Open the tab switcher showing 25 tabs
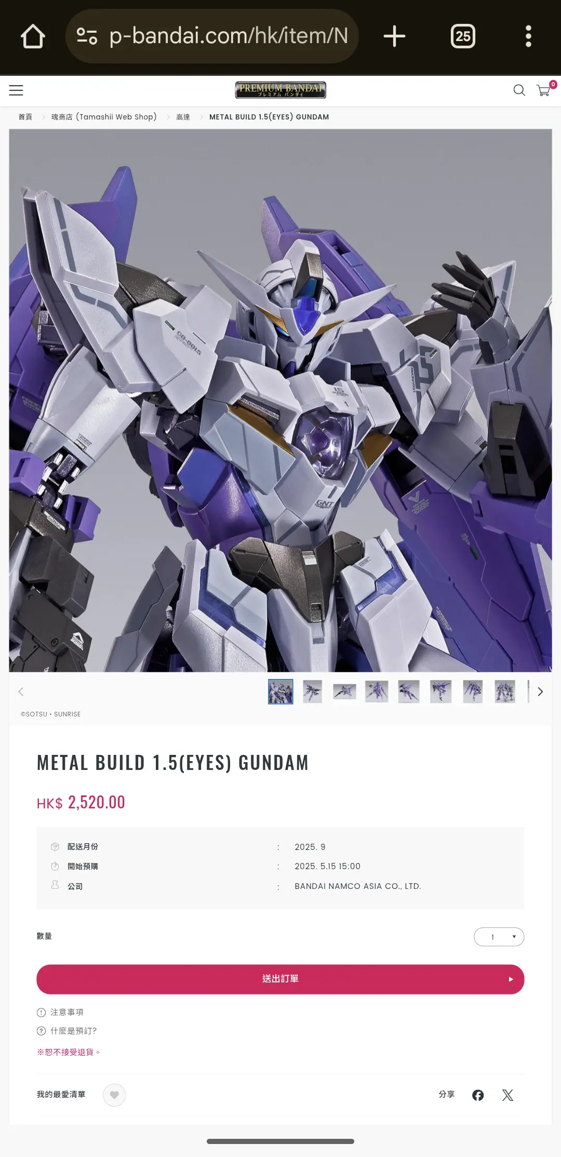This screenshot has width=561, height=1157. coord(463,36)
